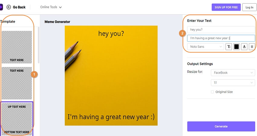Click the template list scrollbar
This screenshot has width=257, height=136.
pyautogui.click(x=39, y=45)
